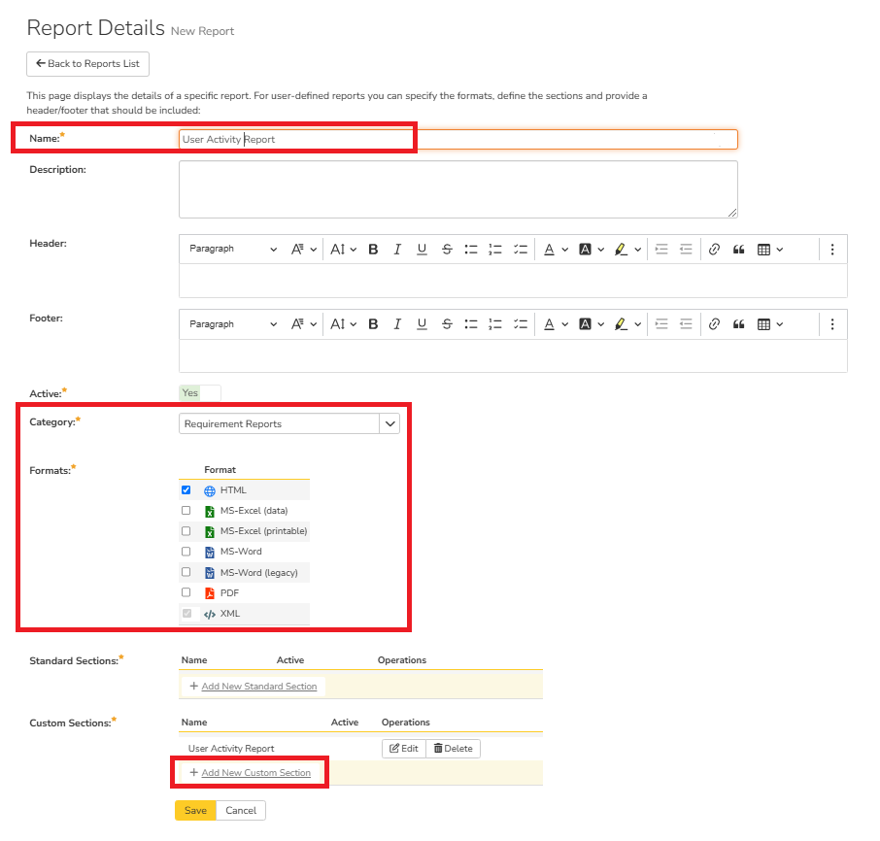Expand the insert table dropdown in Footer
The image size is (880, 841).
point(770,324)
